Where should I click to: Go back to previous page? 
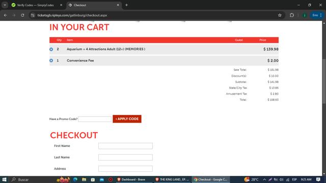(x=6, y=15)
